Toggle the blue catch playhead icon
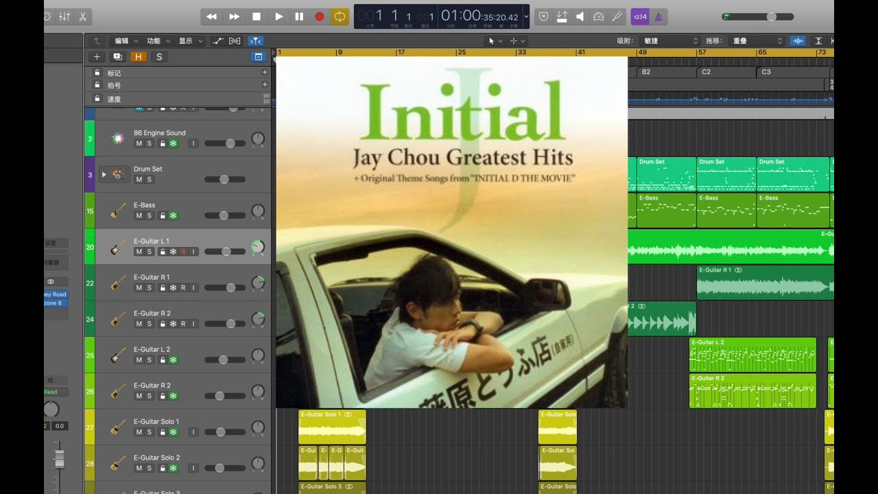The height and width of the screenshot is (494, 878). (x=254, y=41)
